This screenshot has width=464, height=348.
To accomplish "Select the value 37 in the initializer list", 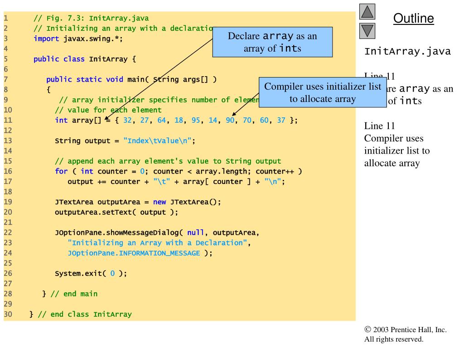I will 281,121.
